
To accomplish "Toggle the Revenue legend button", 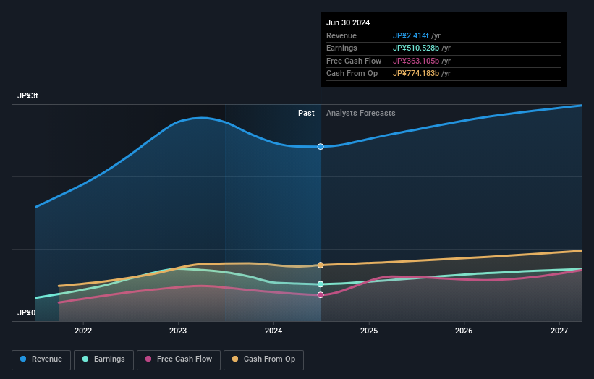I will 41,359.
